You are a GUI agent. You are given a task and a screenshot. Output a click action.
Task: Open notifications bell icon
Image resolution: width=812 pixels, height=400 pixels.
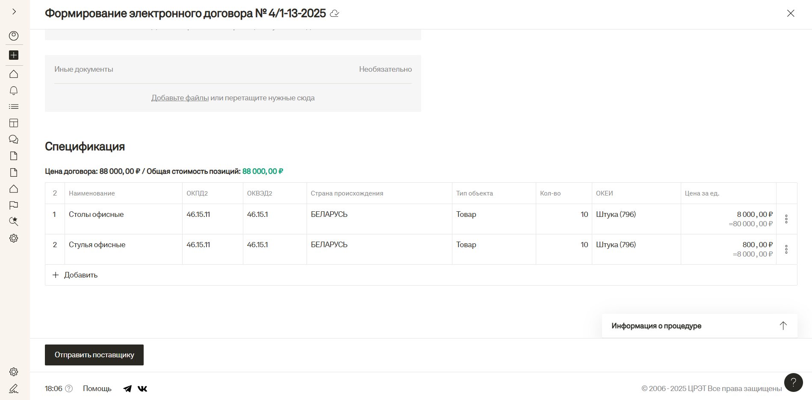[14, 91]
